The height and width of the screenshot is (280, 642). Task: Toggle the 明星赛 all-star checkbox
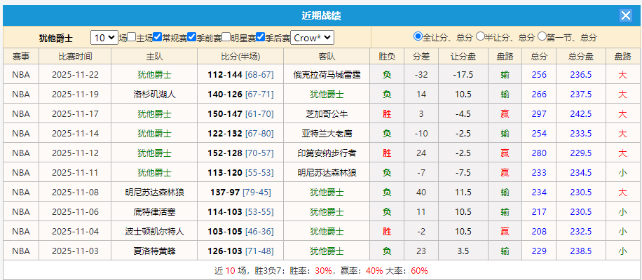[x=226, y=37]
